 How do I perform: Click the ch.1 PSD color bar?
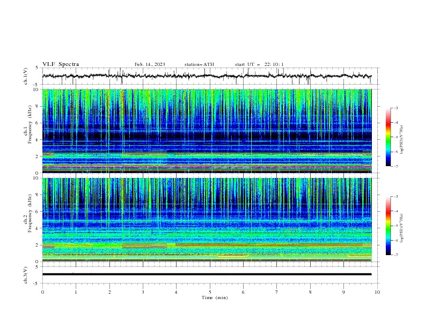tap(388, 137)
